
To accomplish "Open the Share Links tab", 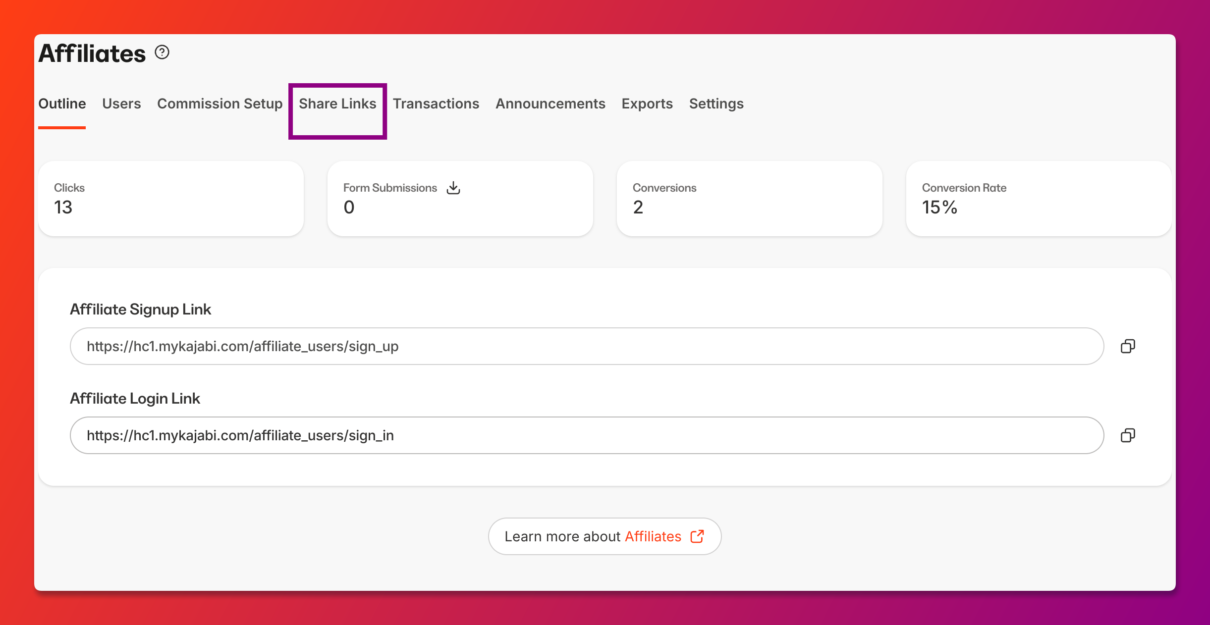I will [337, 104].
